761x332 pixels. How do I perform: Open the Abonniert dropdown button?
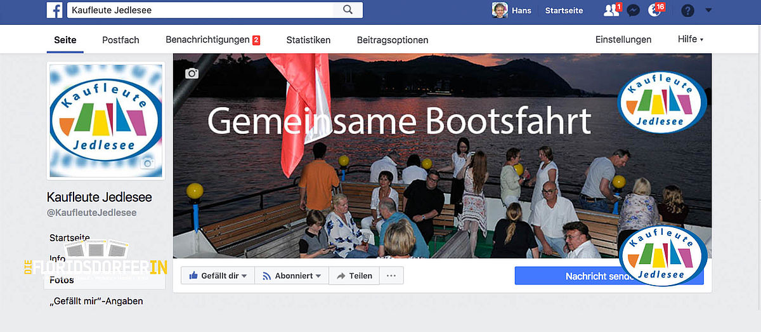pos(292,276)
